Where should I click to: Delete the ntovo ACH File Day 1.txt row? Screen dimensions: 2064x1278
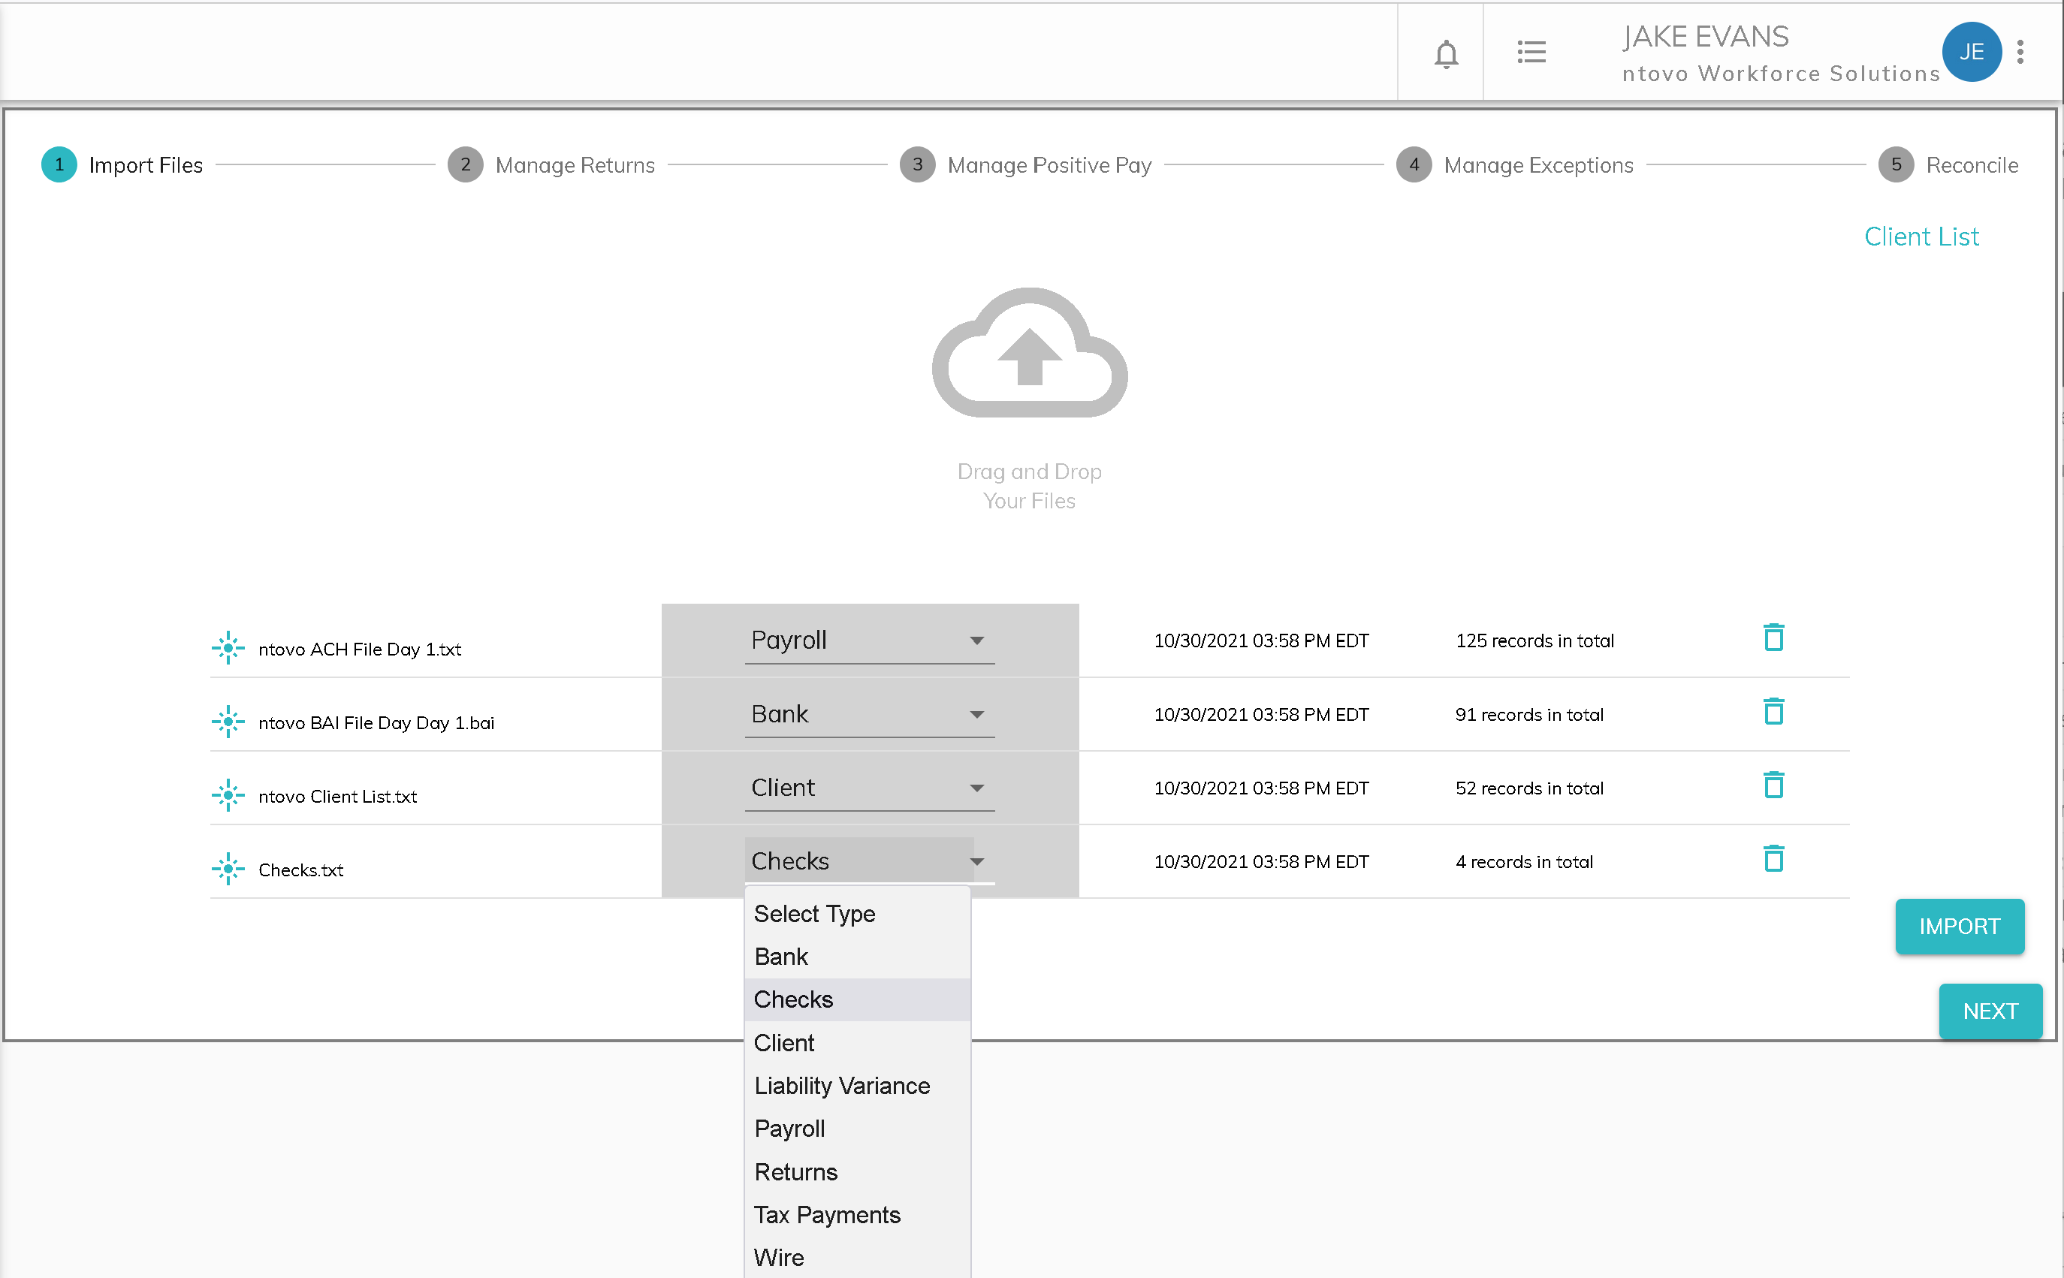coord(1773,638)
